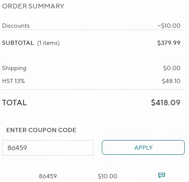Select the Shipping label
The width and height of the screenshot is (189, 182).
coord(14,68)
